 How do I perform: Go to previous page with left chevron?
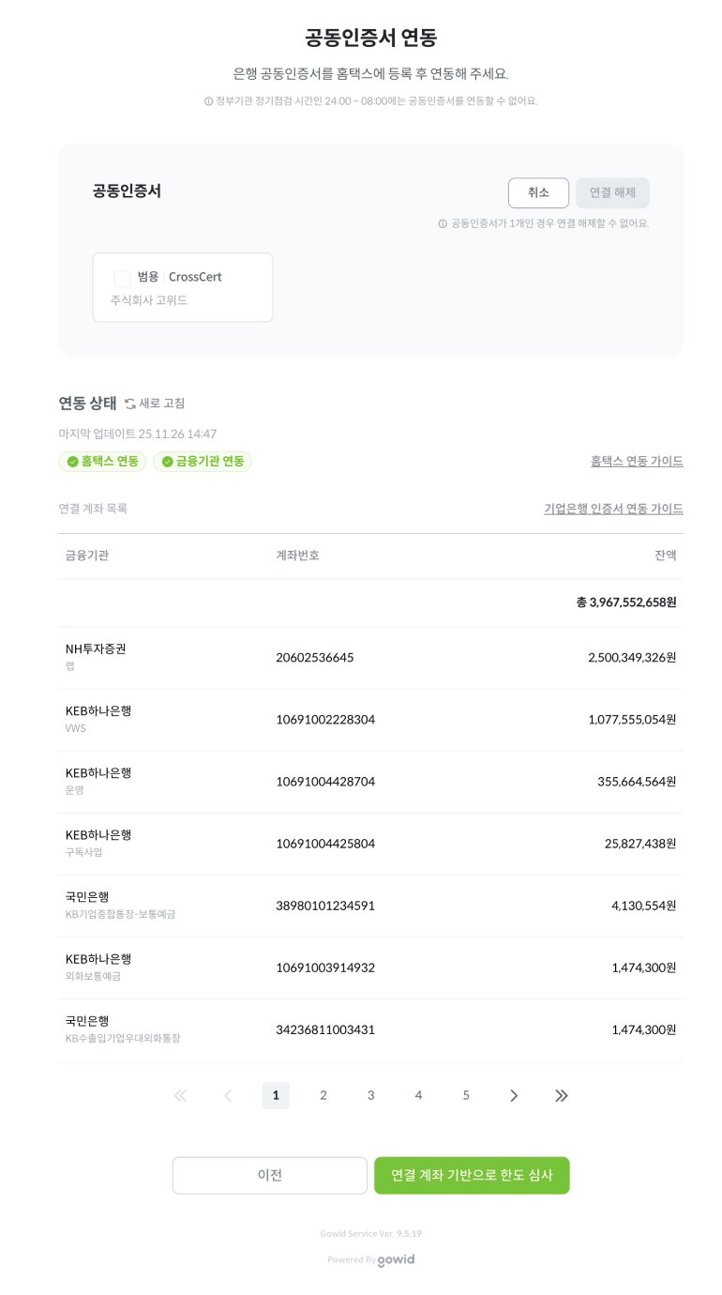pos(228,1095)
